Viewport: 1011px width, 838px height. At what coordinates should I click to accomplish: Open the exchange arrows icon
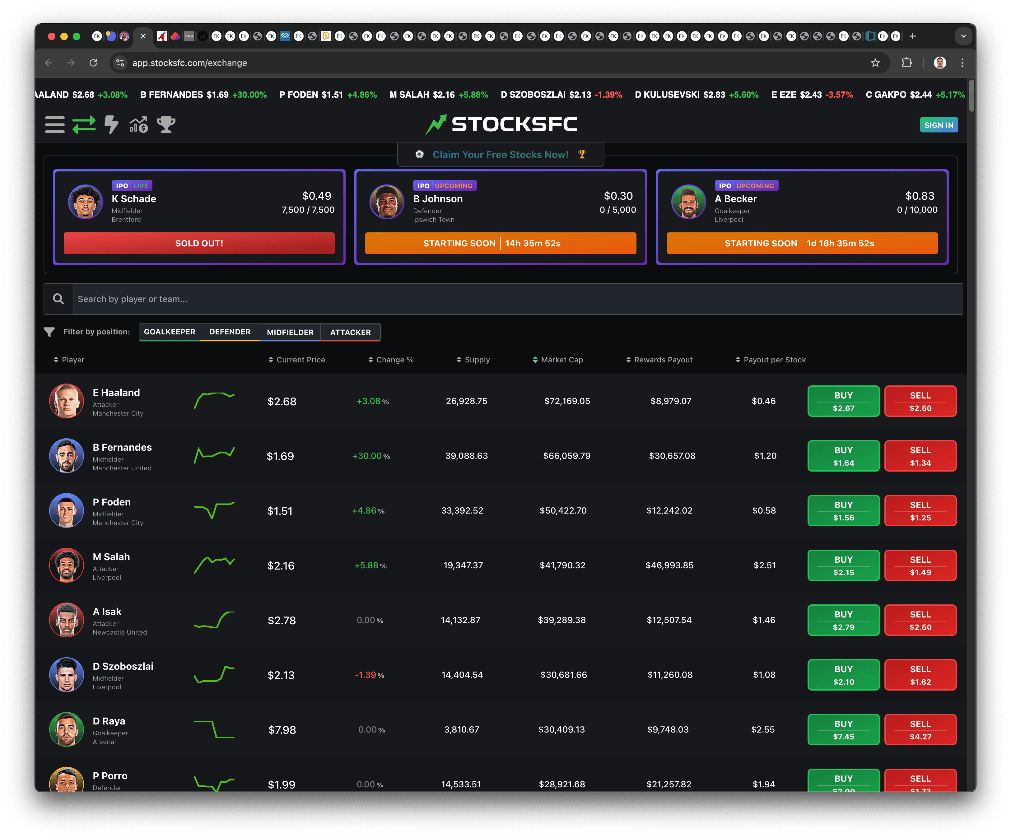click(x=84, y=125)
